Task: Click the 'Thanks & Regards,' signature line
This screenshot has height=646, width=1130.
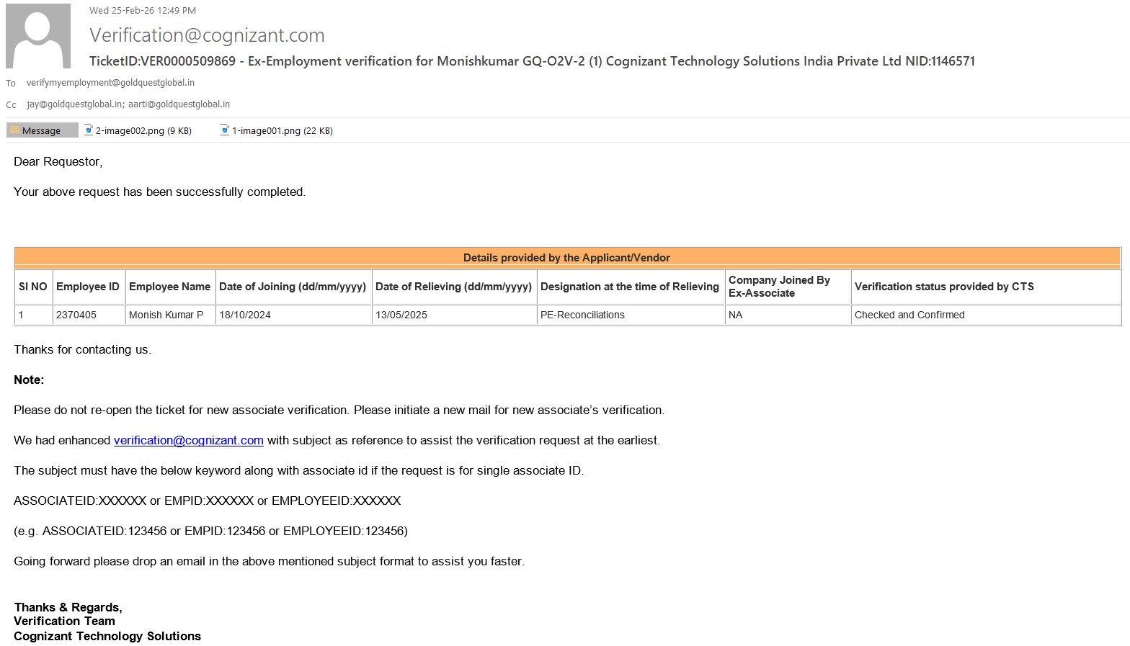Action: coord(68,608)
